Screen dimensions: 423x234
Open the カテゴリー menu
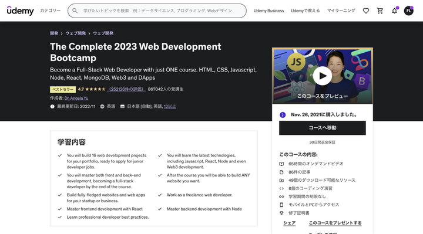tap(50, 11)
